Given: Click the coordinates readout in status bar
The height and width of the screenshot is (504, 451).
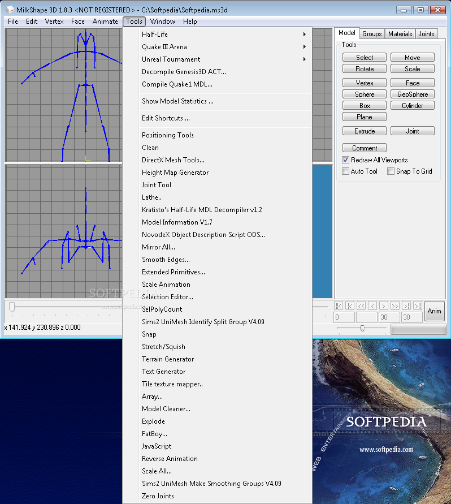Looking at the screenshot, I should [42, 327].
